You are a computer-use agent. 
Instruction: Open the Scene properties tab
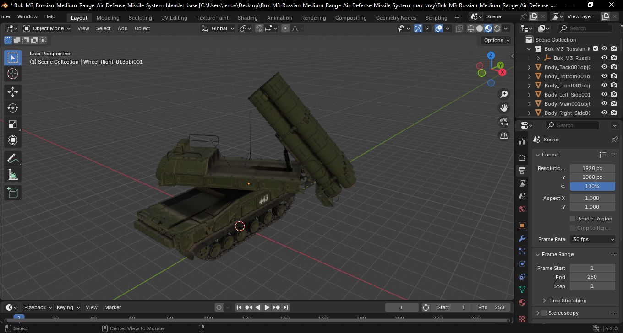[522, 196]
